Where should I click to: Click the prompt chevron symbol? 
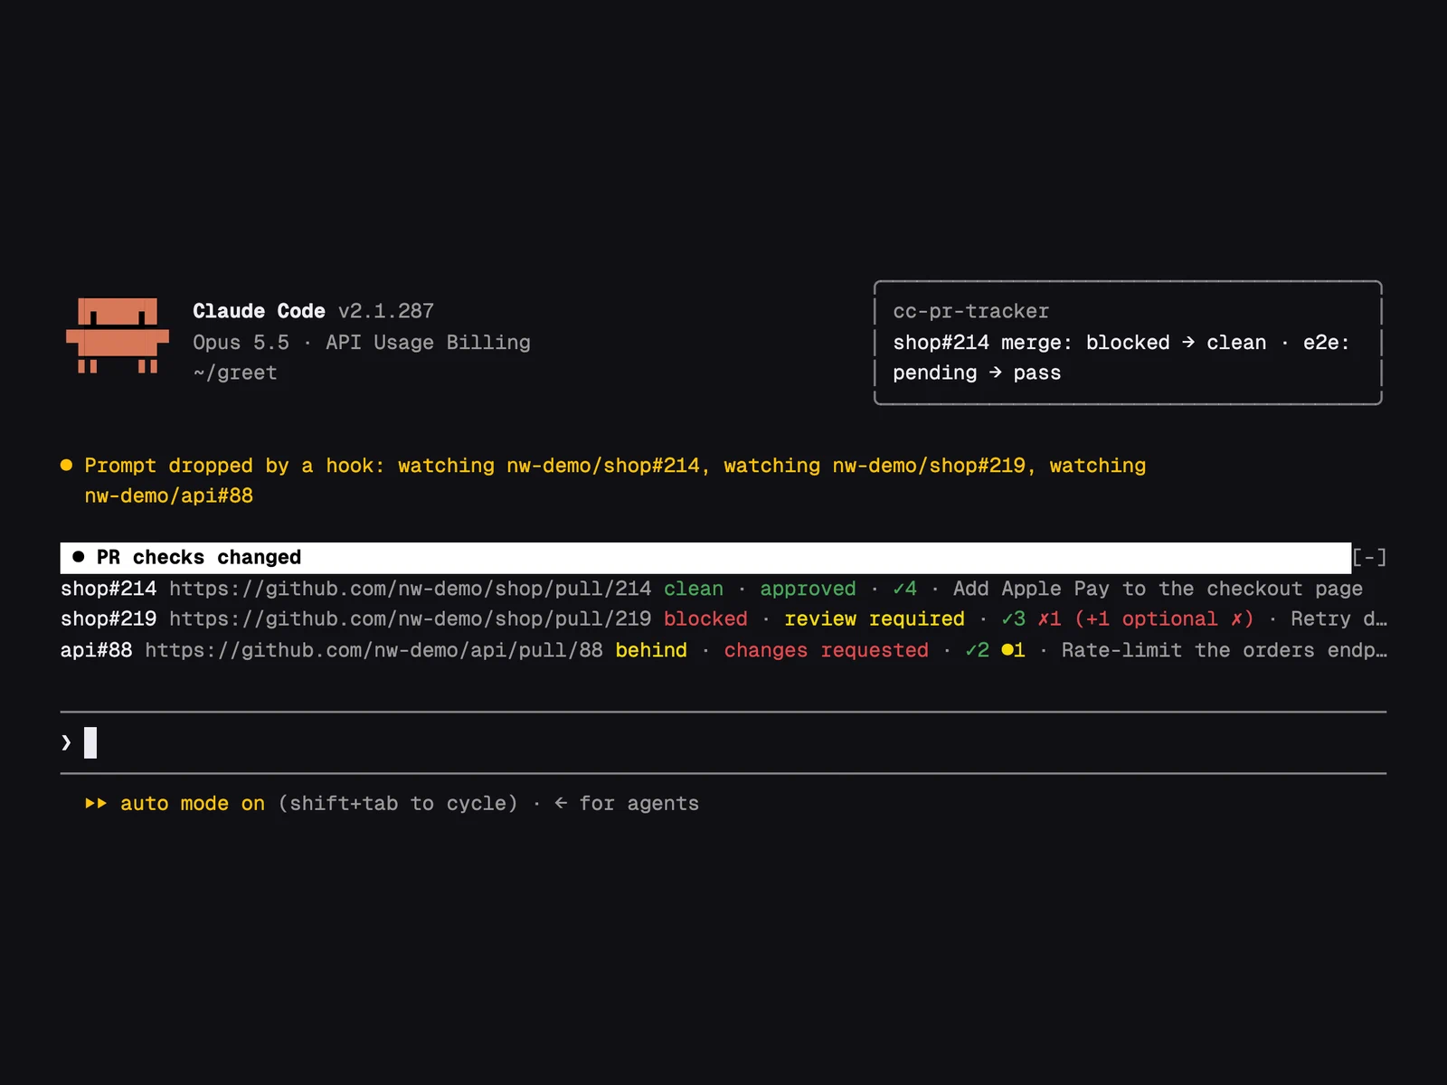point(66,742)
